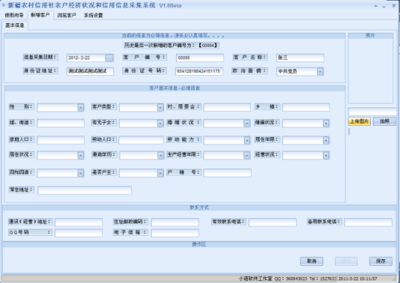Click the 客户编号 input field
The image size is (400, 283).
[200, 58]
